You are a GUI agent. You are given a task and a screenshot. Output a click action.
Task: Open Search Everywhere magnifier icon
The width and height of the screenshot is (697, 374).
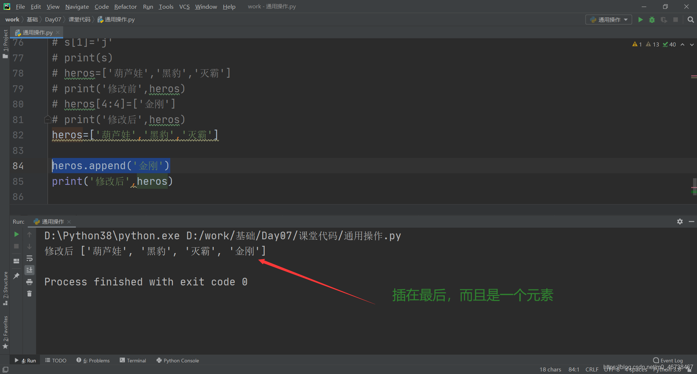tap(690, 20)
